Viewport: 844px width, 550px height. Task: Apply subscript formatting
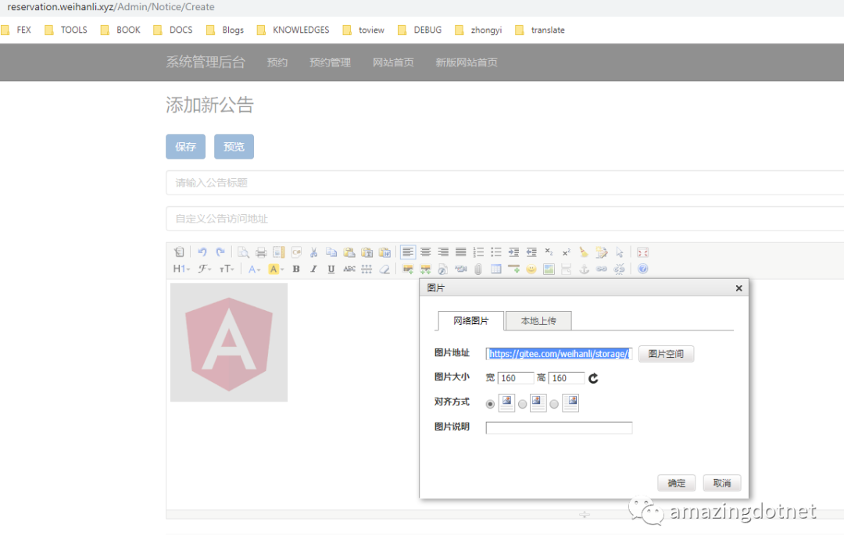(549, 252)
